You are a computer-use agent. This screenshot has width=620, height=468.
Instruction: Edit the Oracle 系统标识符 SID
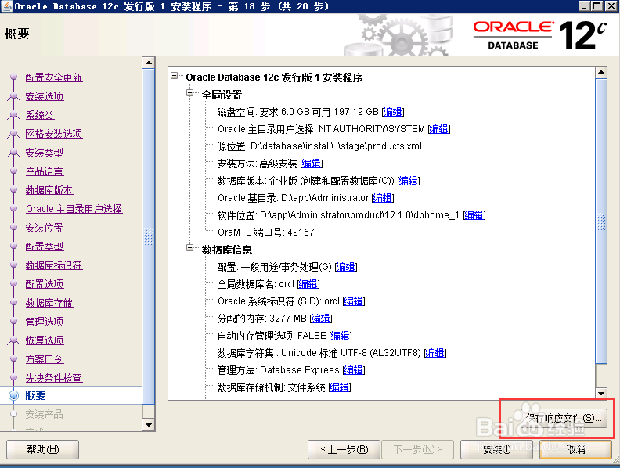coord(354,301)
